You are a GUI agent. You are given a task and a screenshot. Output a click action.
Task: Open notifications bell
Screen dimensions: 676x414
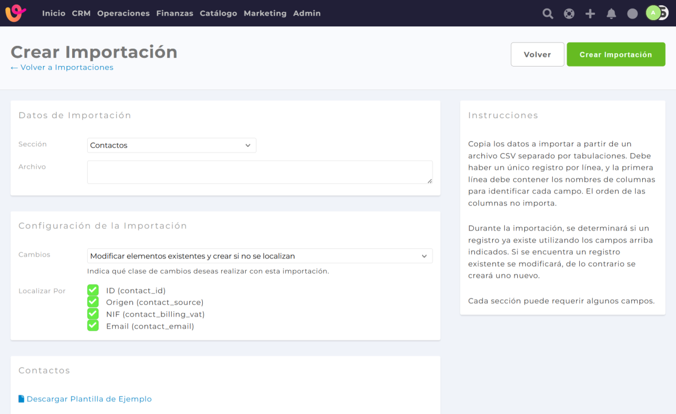611,14
